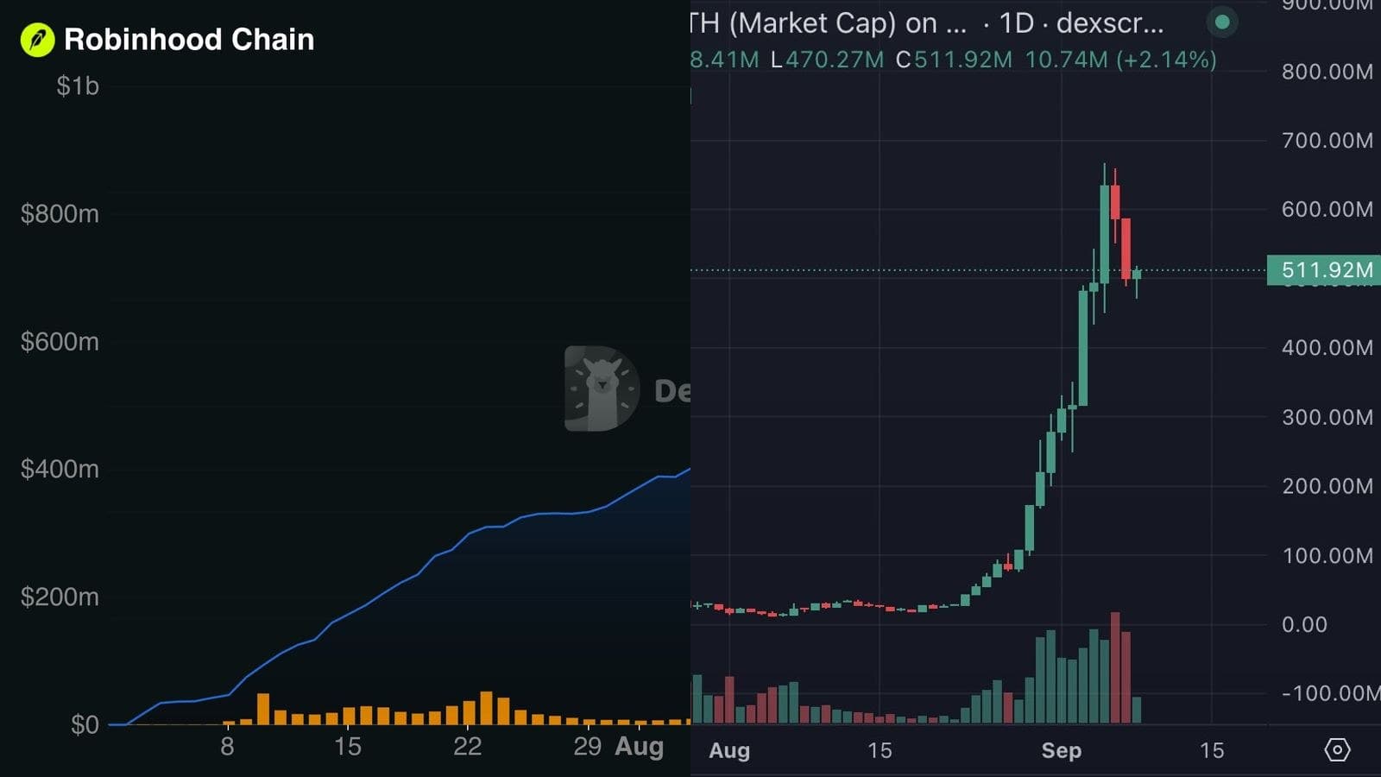
Task: Open chart settings hexagon icon
Action: pyautogui.click(x=1337, y=749)
